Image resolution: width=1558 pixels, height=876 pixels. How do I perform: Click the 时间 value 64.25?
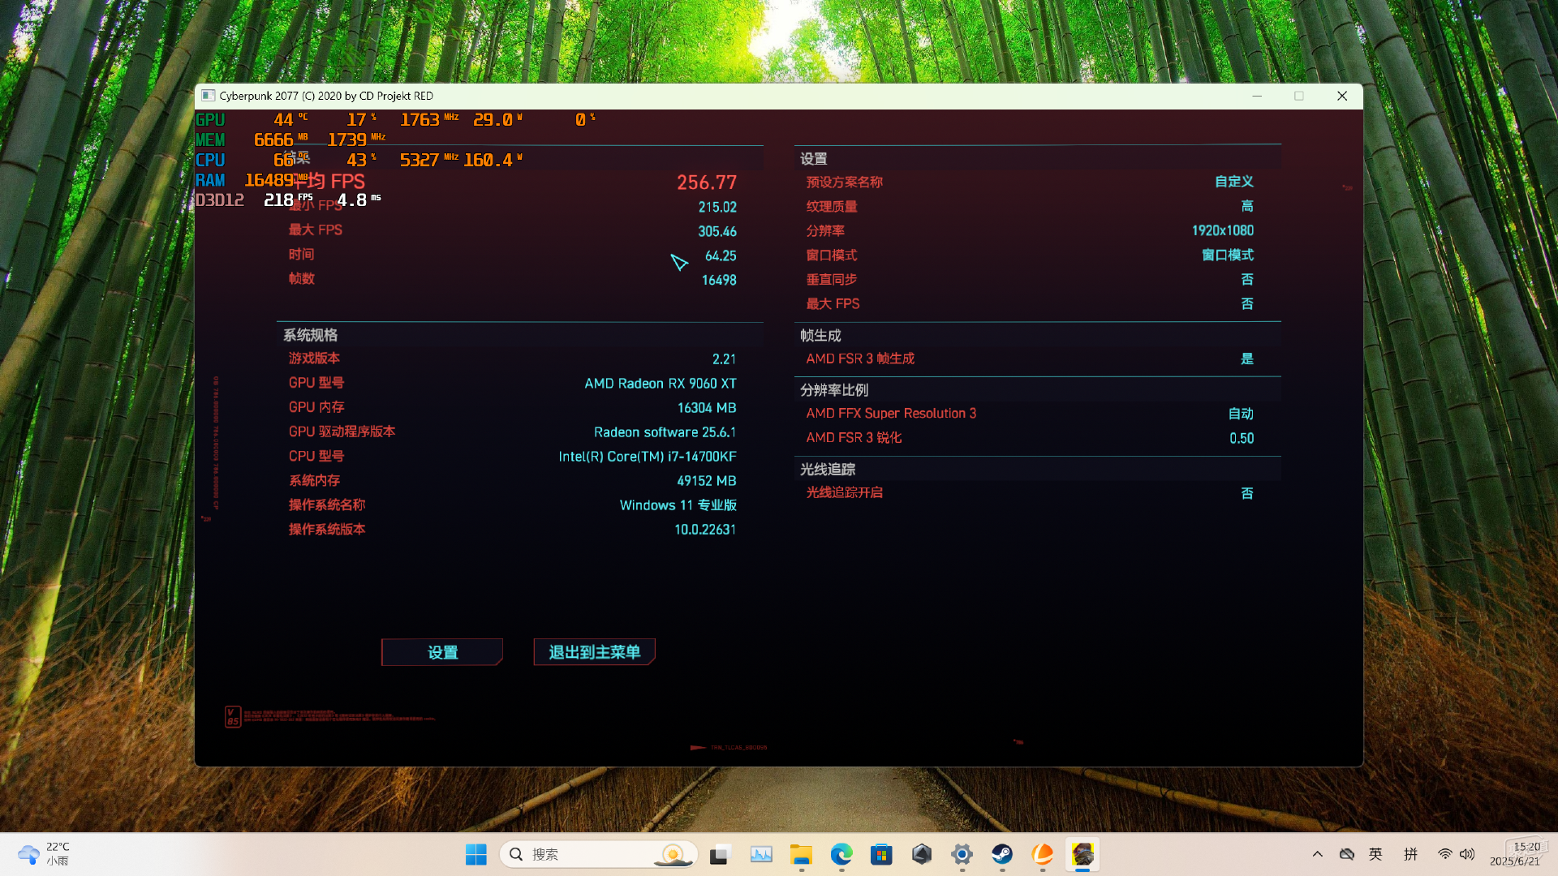coord(721,256)
